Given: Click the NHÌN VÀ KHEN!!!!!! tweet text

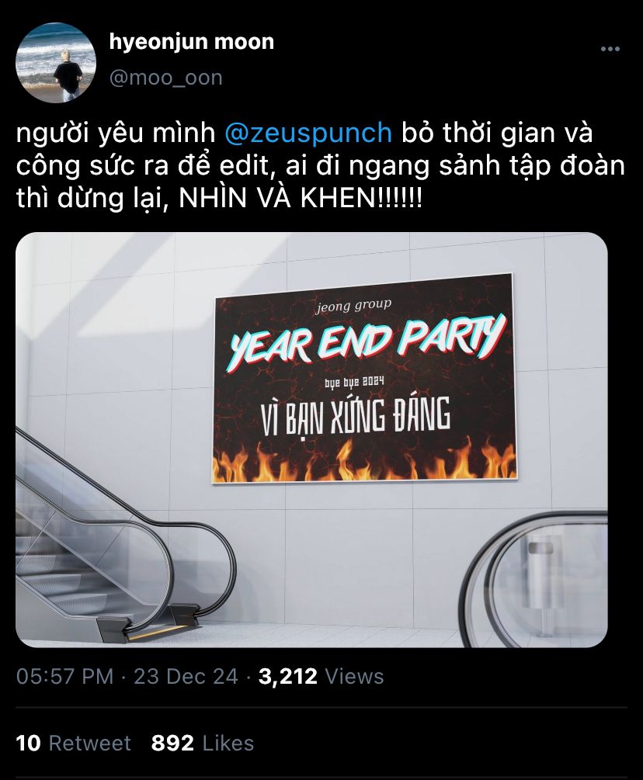Looking at the screenshot, I should [300, 199].
